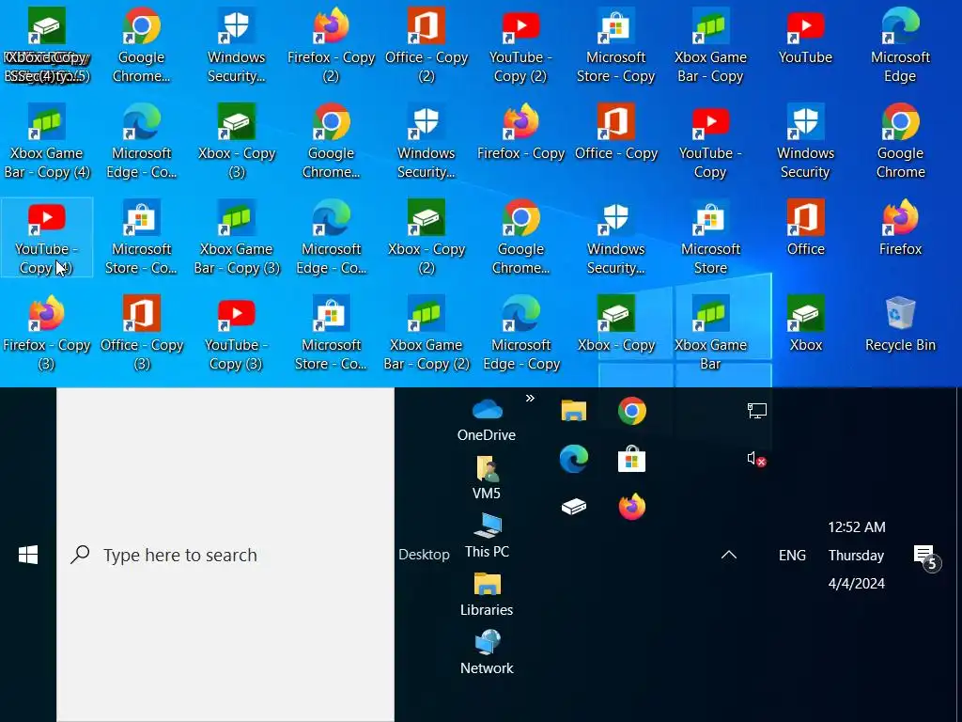Launch Xbox from the taskbar pinned icons

(574, 507)
